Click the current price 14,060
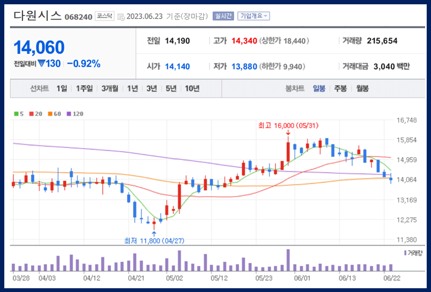 pyautogui.click(x=39, y=47)
